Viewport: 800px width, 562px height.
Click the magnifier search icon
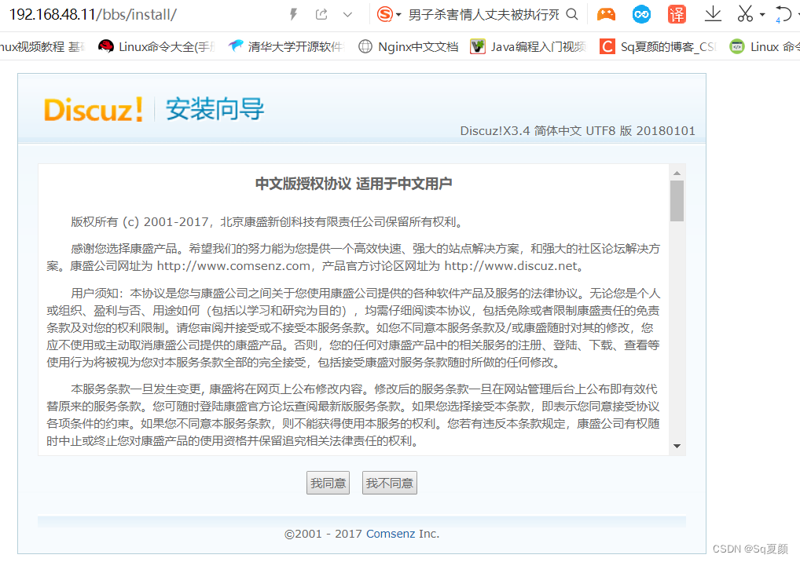point(572,14)
